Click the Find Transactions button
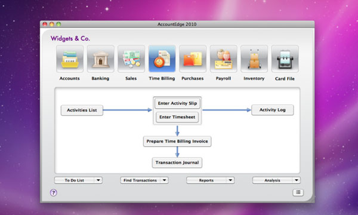358x215 pixels. point(140,180)
